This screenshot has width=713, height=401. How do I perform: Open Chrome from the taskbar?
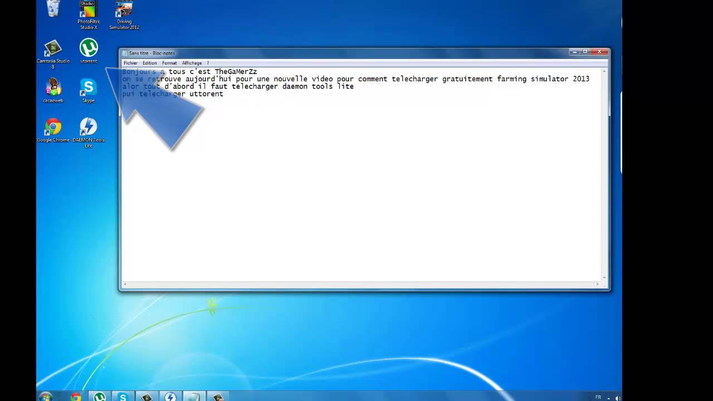pyautogui.click(x=76, y=397)
